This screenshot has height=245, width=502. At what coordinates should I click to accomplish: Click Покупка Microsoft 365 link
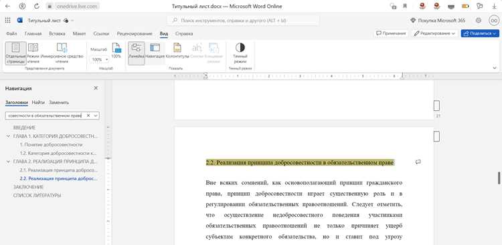coord(438,21)
